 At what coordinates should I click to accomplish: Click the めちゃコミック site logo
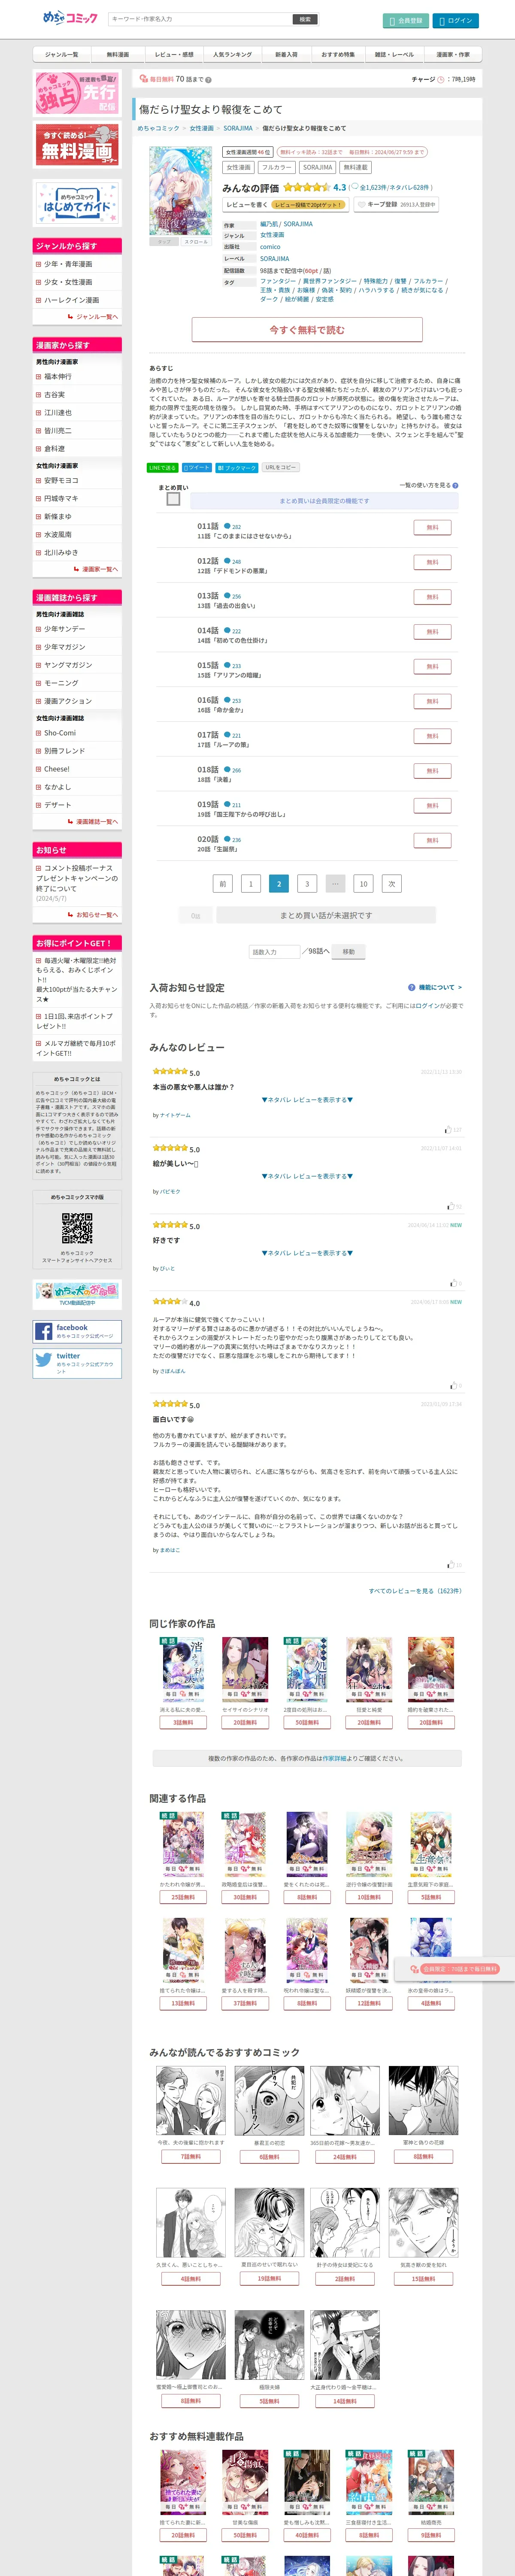pos(70,18)
